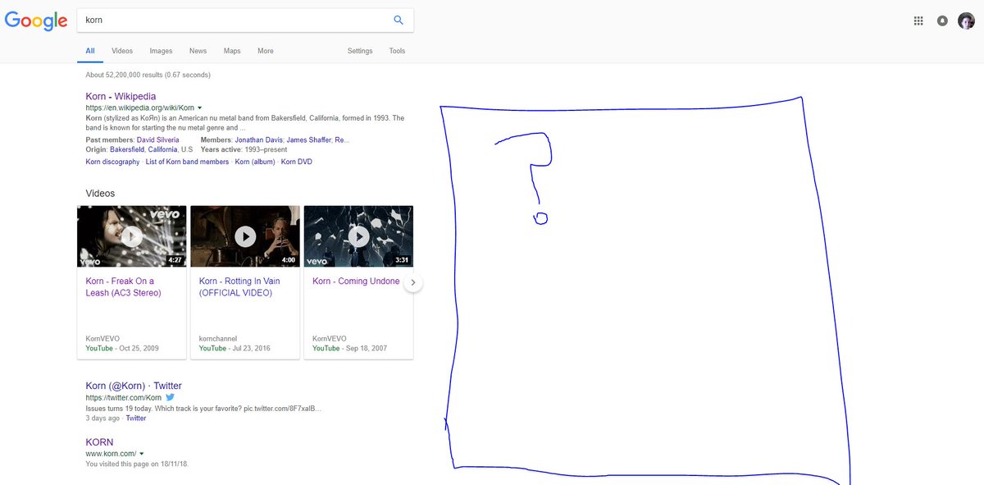This screenshot has width=984, height=485.
Task: Click the Re... truncated member link
Action: pyautogui.click(x=342, y=140)
